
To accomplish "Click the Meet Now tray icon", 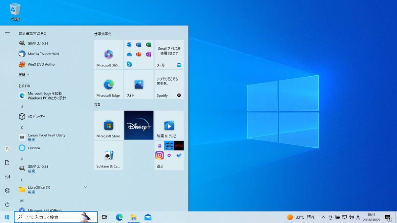I will pos(330,217).
